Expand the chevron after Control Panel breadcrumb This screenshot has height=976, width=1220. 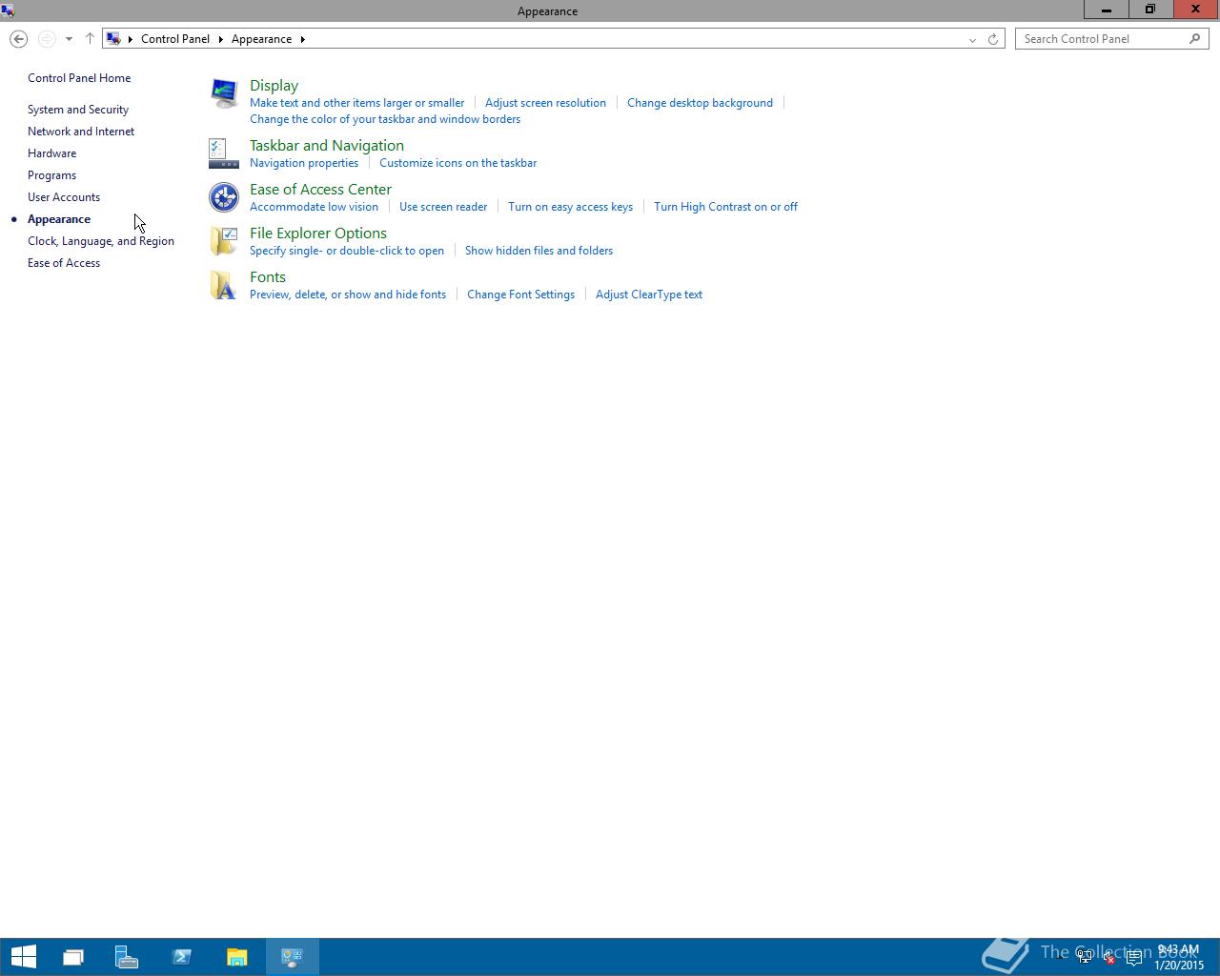(220, 39)
